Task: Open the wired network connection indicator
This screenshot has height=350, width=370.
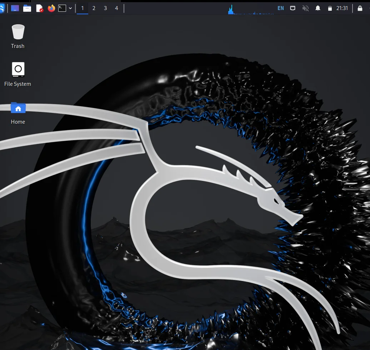Action: pos(293,8)
